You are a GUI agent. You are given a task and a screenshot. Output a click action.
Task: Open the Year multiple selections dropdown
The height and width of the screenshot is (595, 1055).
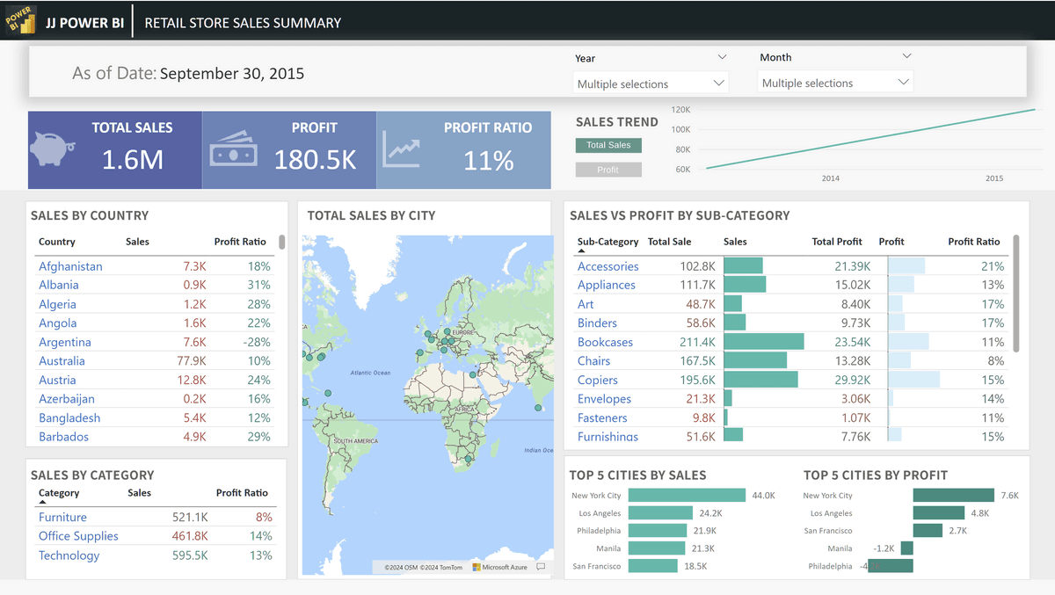coord(651,83)
